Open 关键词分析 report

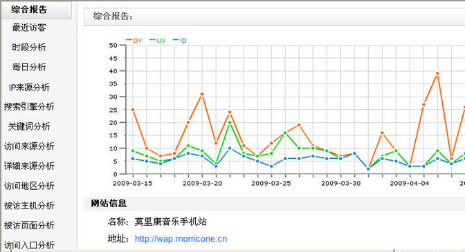click(x=29, y=126)
